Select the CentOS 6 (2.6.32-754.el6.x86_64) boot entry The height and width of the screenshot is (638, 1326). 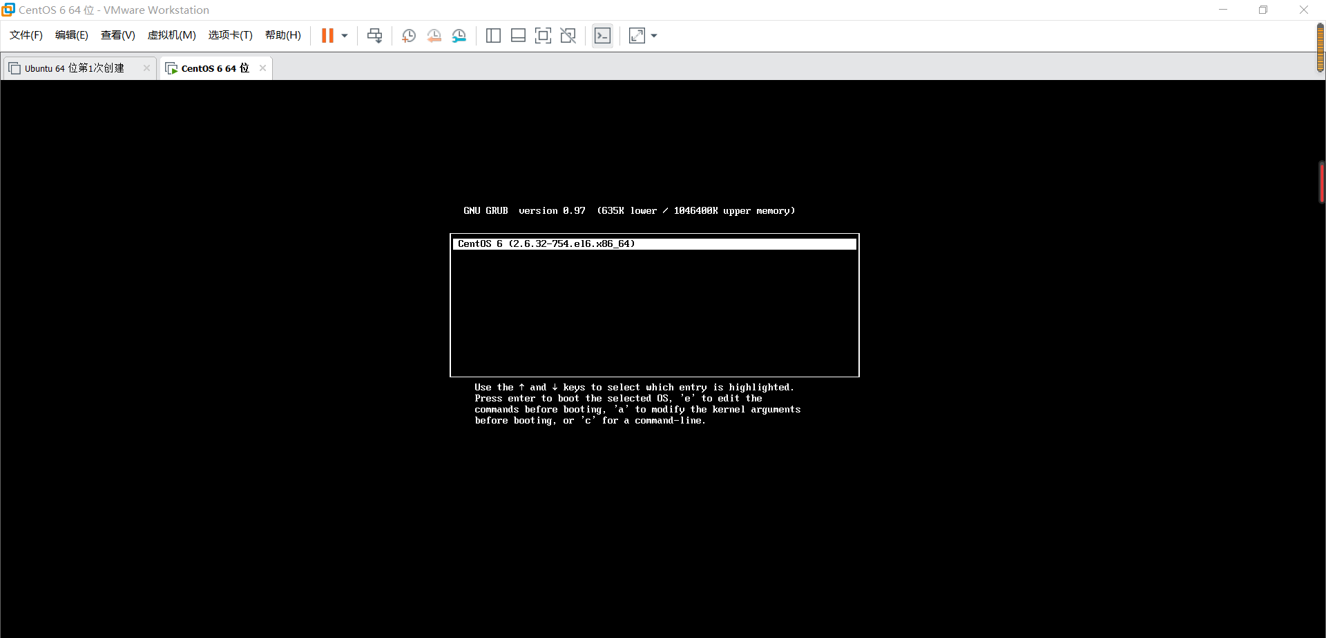click(x=655, y=244)
